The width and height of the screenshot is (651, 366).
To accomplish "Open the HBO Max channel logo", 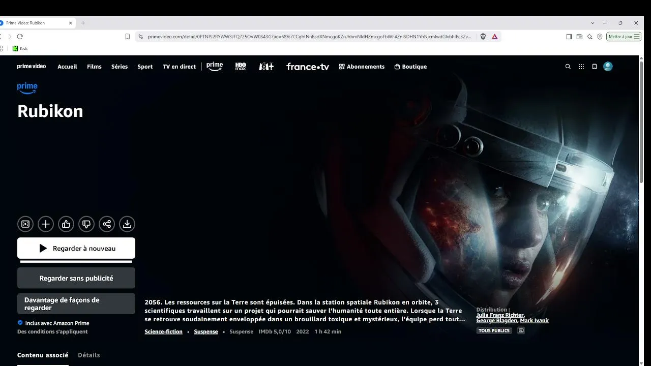I will click(x=241, y=67).
